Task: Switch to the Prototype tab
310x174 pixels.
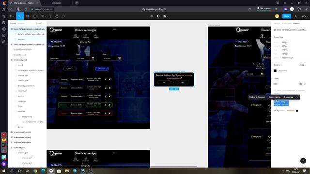Action: click(x=286, y=23)
